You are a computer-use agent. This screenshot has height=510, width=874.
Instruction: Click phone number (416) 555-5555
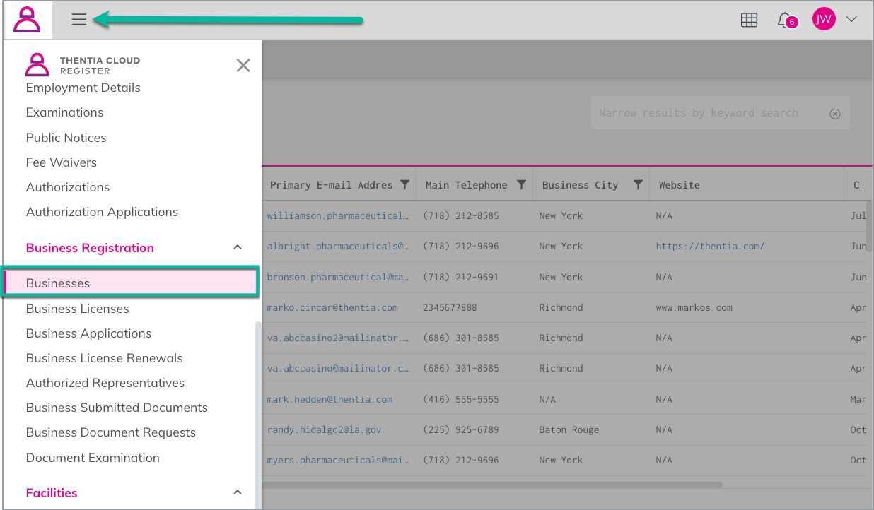click(461, 399)
